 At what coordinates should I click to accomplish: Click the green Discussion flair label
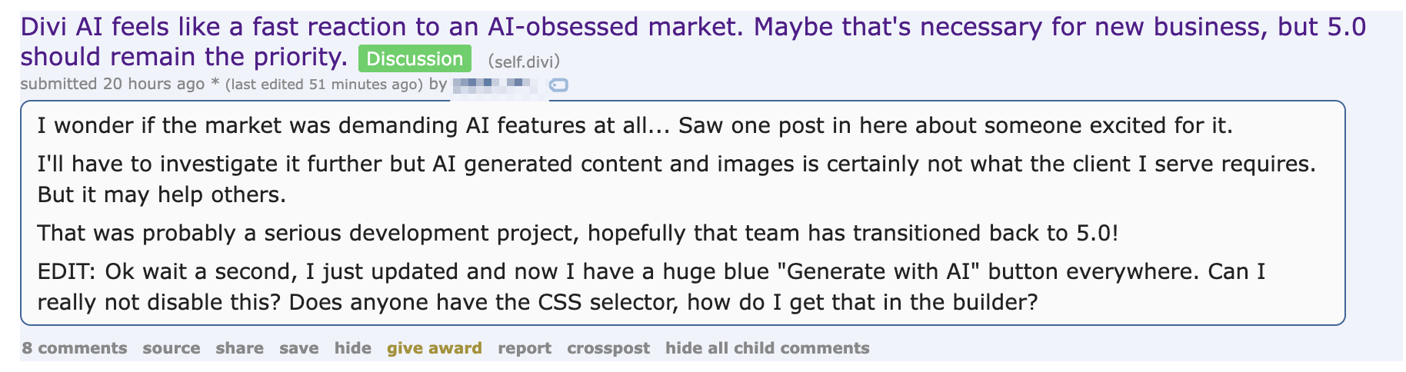point(415,59)
